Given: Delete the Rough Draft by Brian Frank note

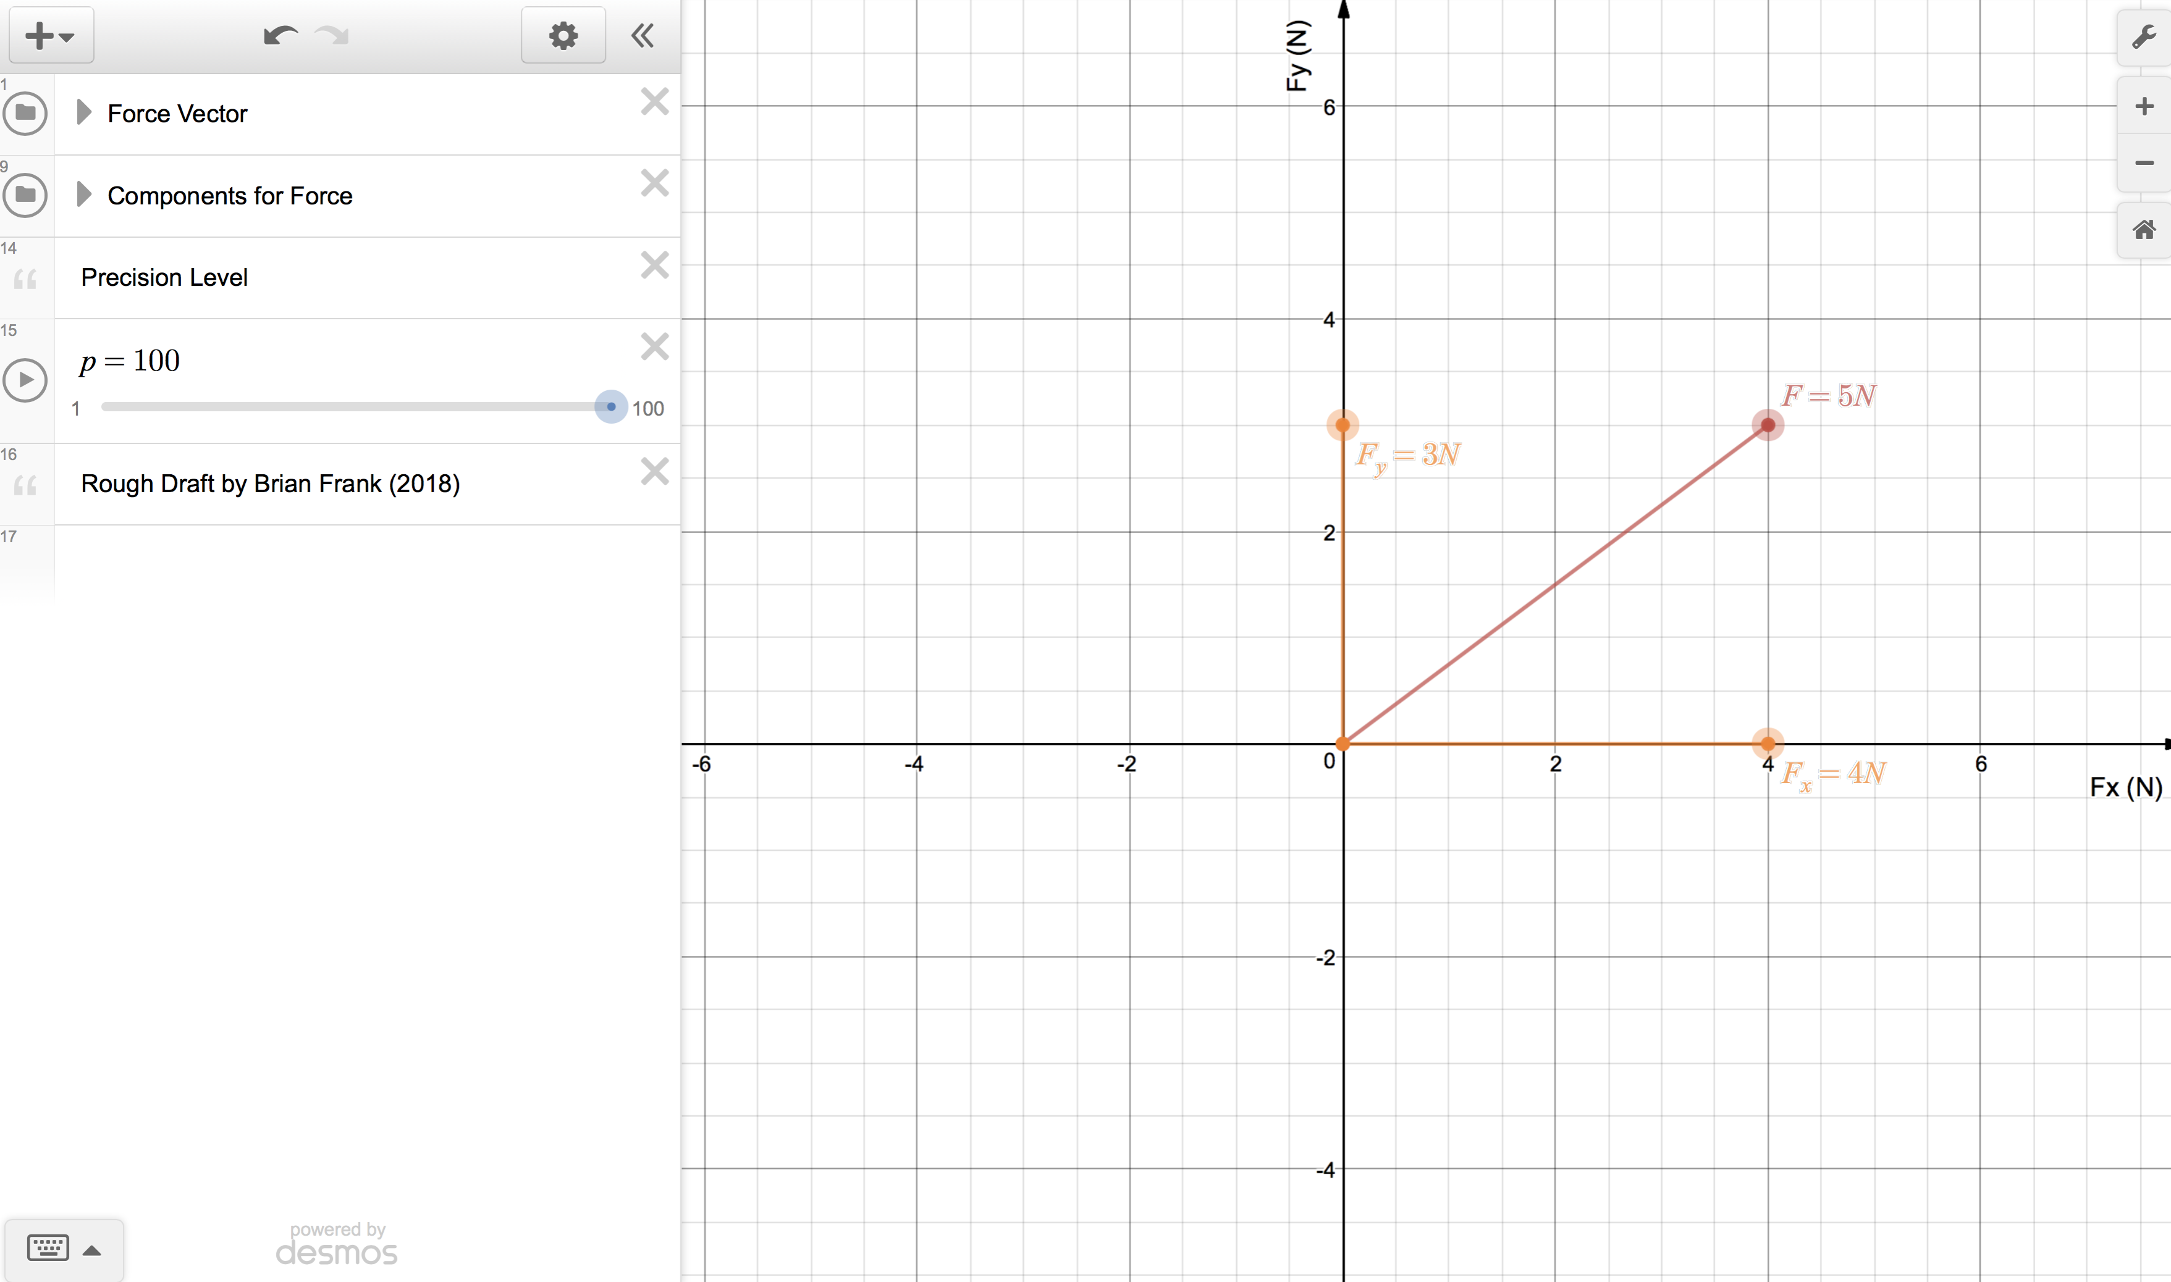Looking at the screenshot, I should tap(655, 472).
